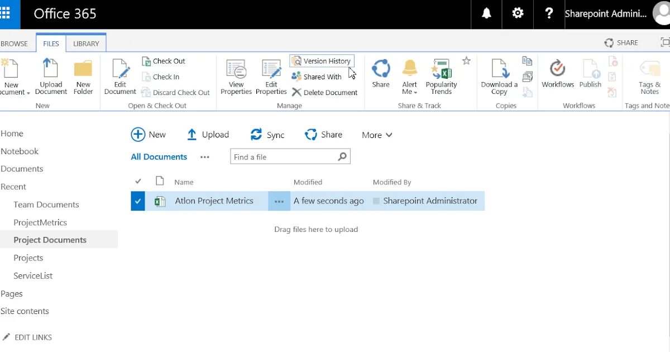Open Site contents in left navigation
This screenshot has width=670, height=352.
pos(25,311)
